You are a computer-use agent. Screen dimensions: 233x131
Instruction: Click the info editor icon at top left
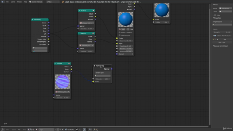pos(3,2)
